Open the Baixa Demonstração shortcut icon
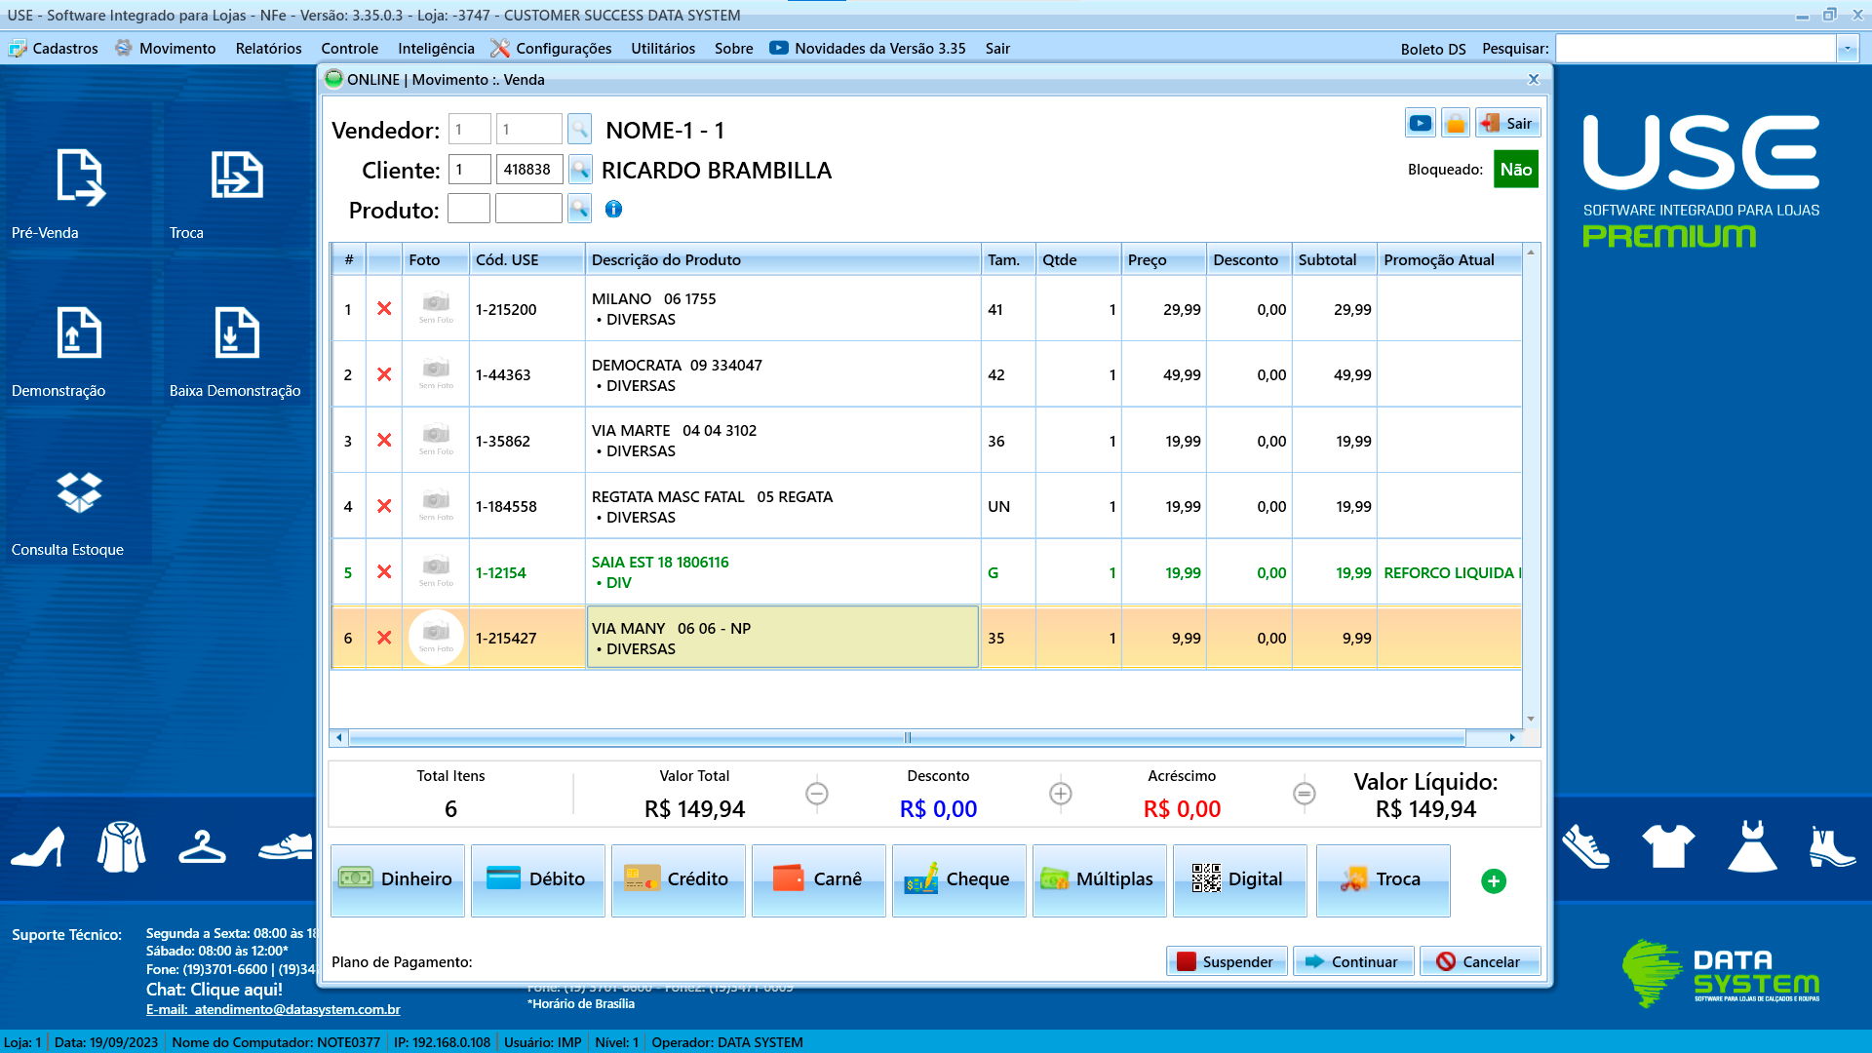Screen dimensions: 1872x1053 click(237, 332)
